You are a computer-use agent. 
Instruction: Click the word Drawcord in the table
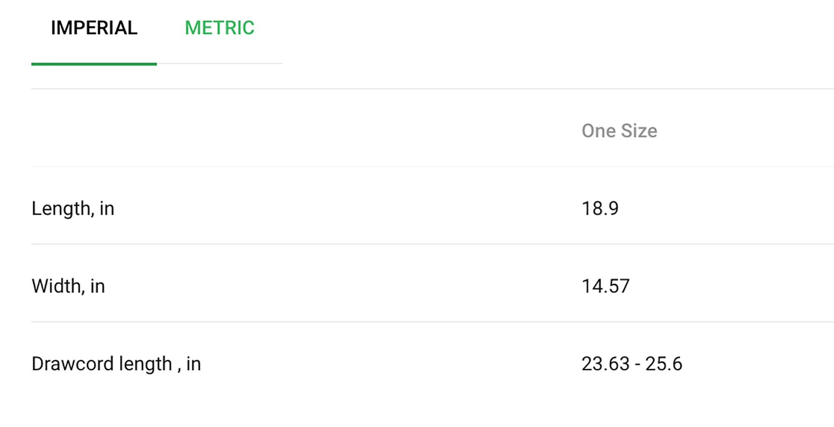(x=73, y=364)
